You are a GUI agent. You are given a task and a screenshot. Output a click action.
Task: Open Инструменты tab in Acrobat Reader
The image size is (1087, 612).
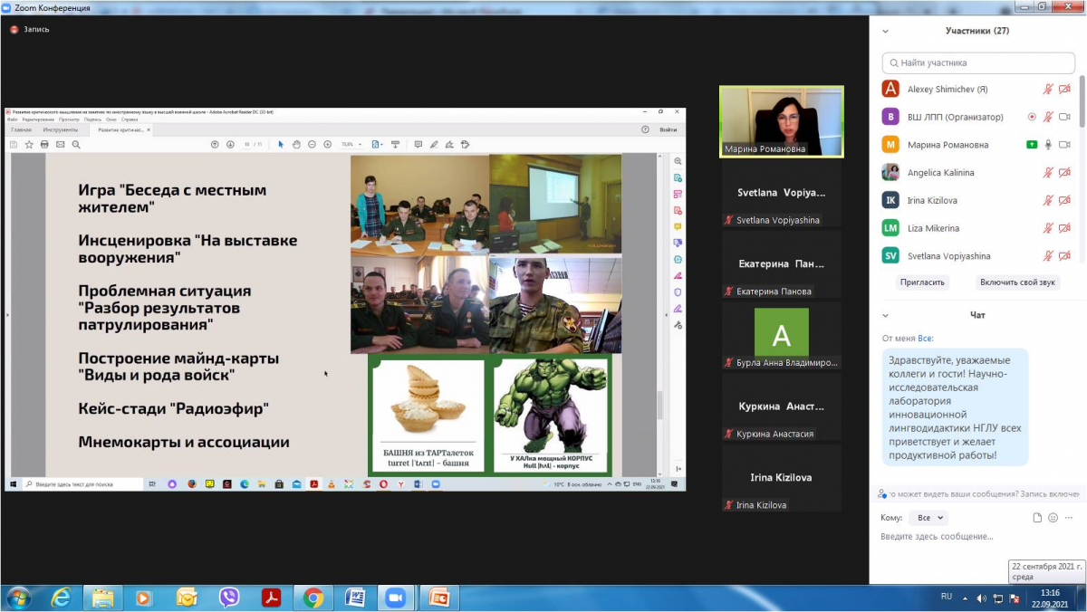click(60, 129)
